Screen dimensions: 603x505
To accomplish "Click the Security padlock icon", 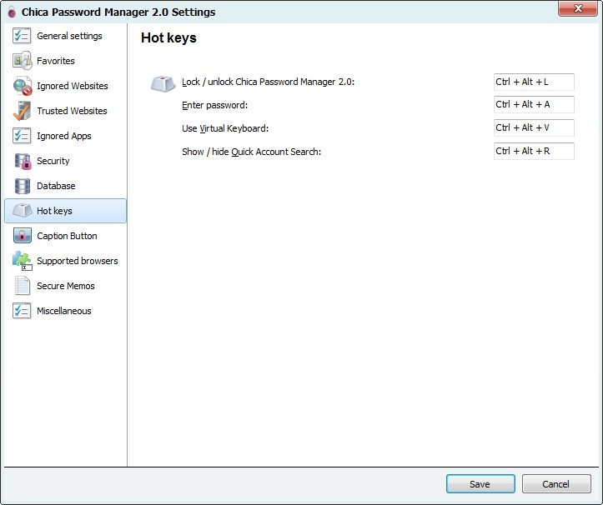I will pos(23,161).
